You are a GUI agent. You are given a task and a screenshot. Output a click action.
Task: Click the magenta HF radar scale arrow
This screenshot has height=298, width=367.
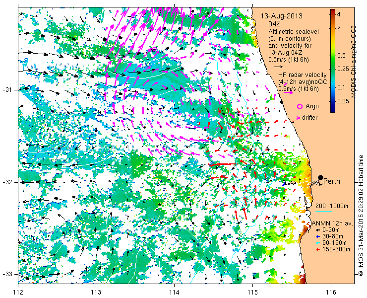point(288,92)
